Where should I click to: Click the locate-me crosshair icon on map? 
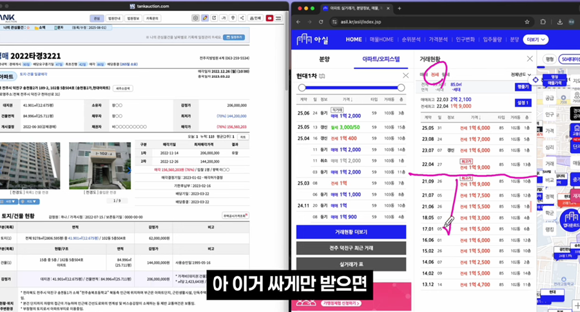(x=536, y=80)
